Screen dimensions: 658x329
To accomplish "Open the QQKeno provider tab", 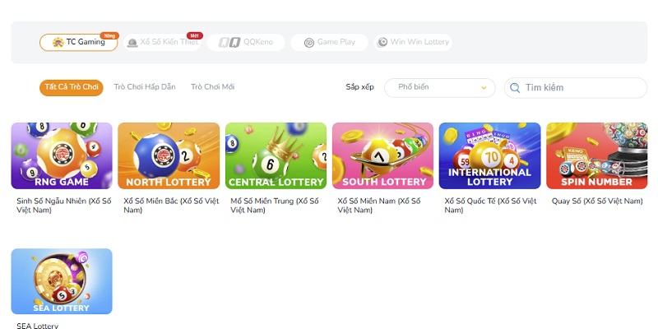I will click(x=246, y=43).
